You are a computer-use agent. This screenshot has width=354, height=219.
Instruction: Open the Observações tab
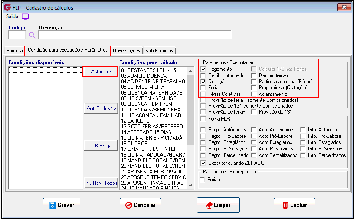[127, 51]
